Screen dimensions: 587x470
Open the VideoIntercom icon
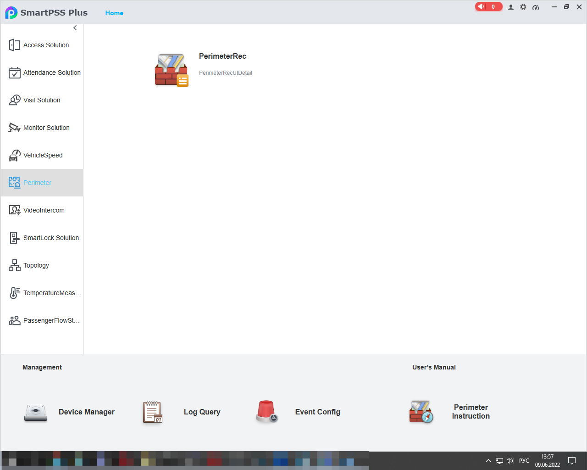click(x=14, y=210)
